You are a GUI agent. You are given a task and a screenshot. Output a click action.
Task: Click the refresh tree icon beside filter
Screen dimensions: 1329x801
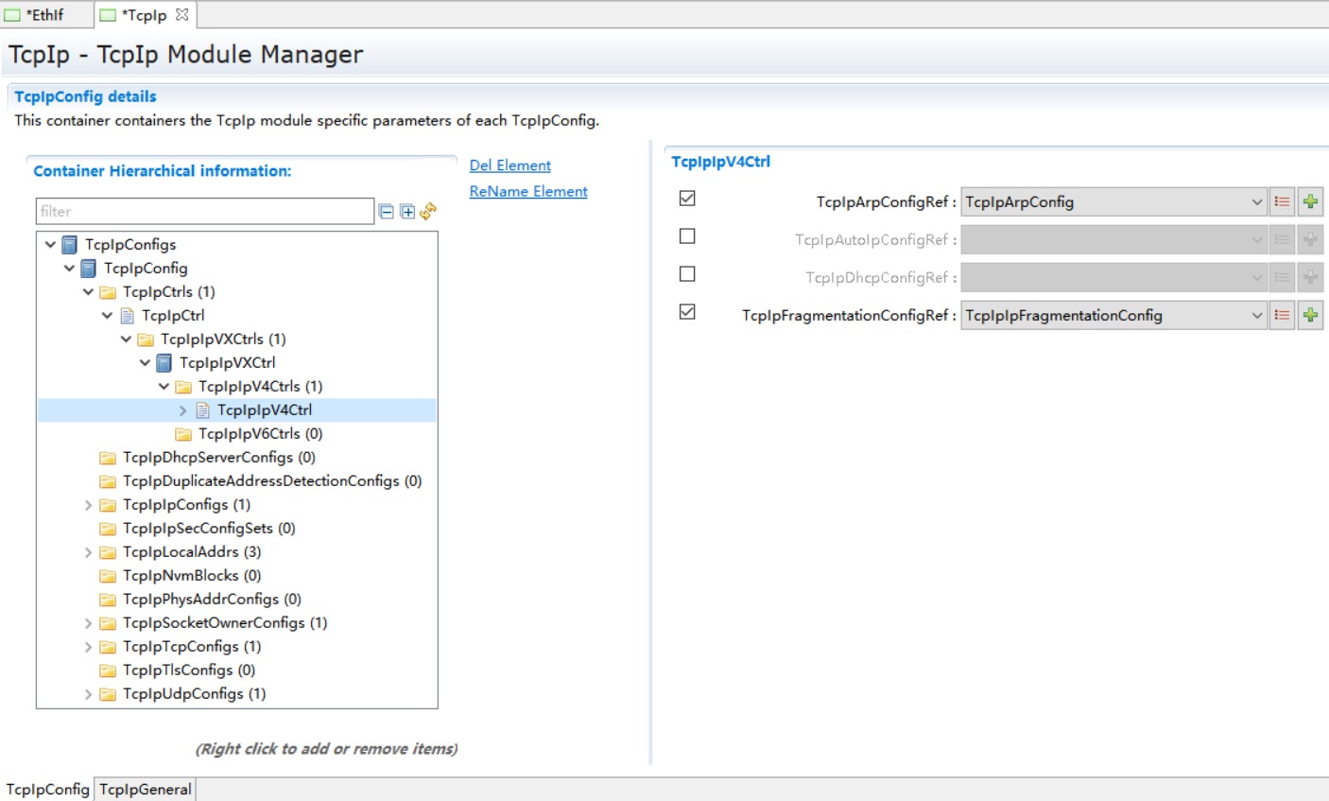[428, 211]
